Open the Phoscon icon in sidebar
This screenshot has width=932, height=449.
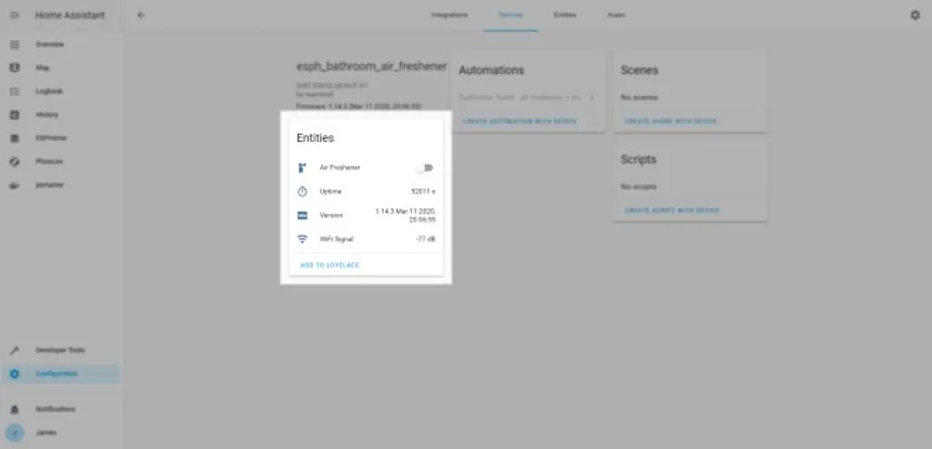15,162
